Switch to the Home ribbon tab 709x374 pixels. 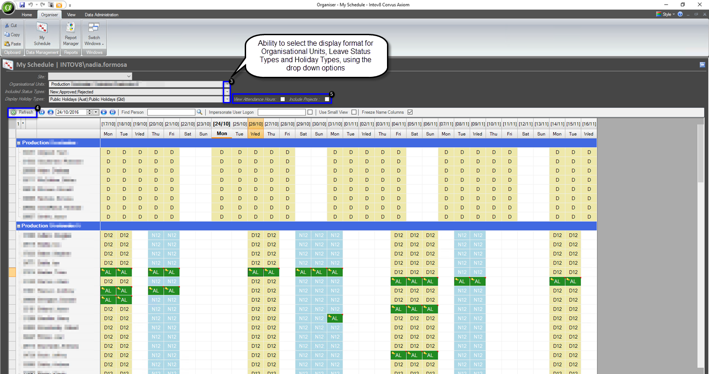coord(27,15)
